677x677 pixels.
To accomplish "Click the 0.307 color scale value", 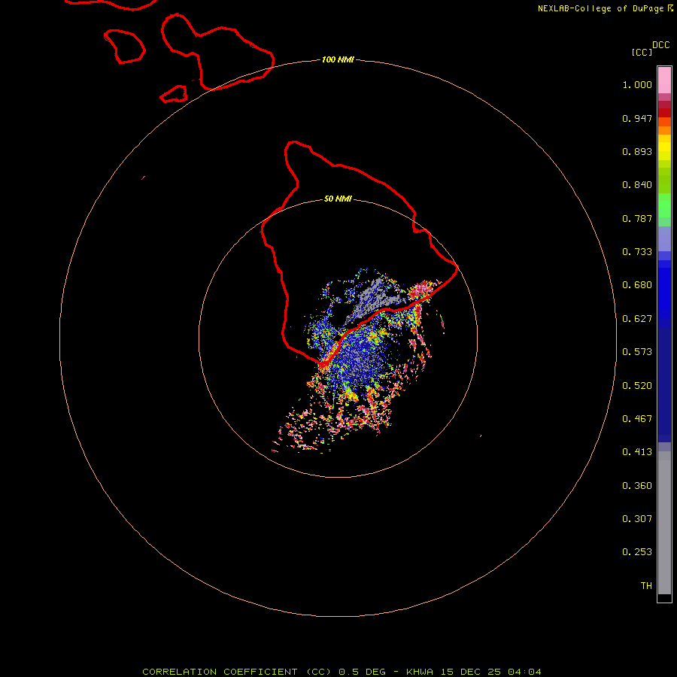I will (637, 519).
